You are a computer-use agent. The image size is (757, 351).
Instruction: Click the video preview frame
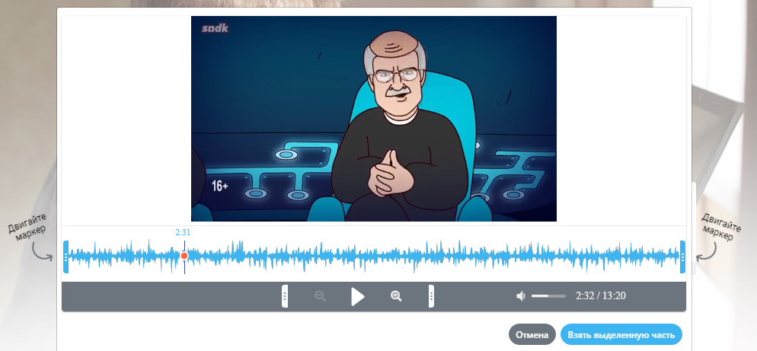pyautogui.click(x=374, y=119)
